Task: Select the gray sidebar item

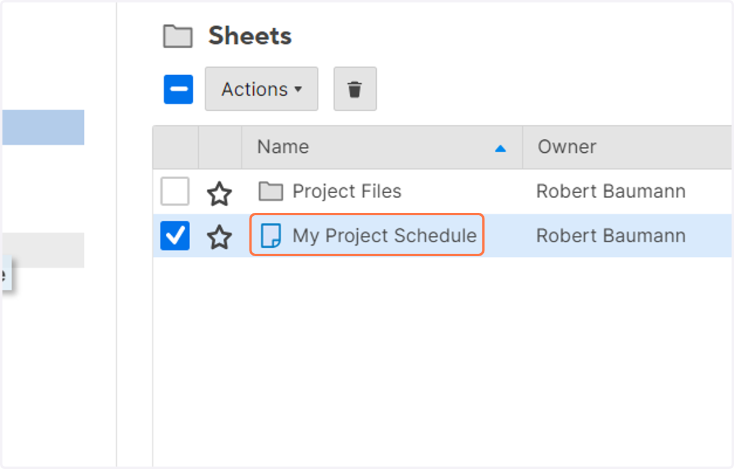Action: click(43, 250)
